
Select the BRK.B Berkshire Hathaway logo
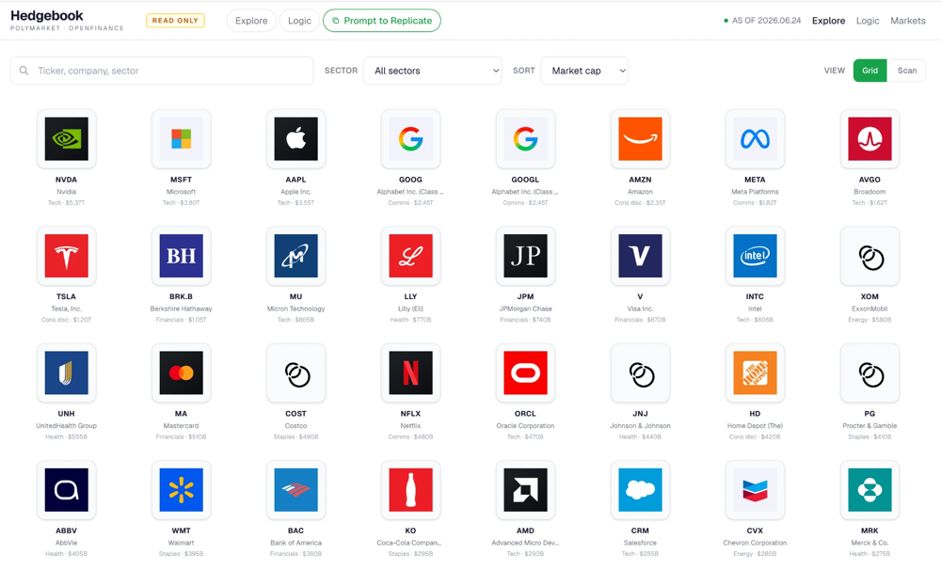pyautogui.click(x=181, y=256)
